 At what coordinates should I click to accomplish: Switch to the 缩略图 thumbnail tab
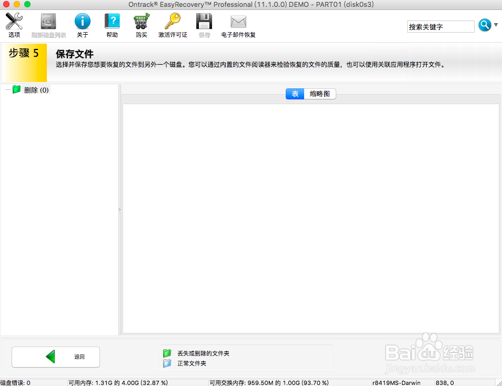coord(320,94)
